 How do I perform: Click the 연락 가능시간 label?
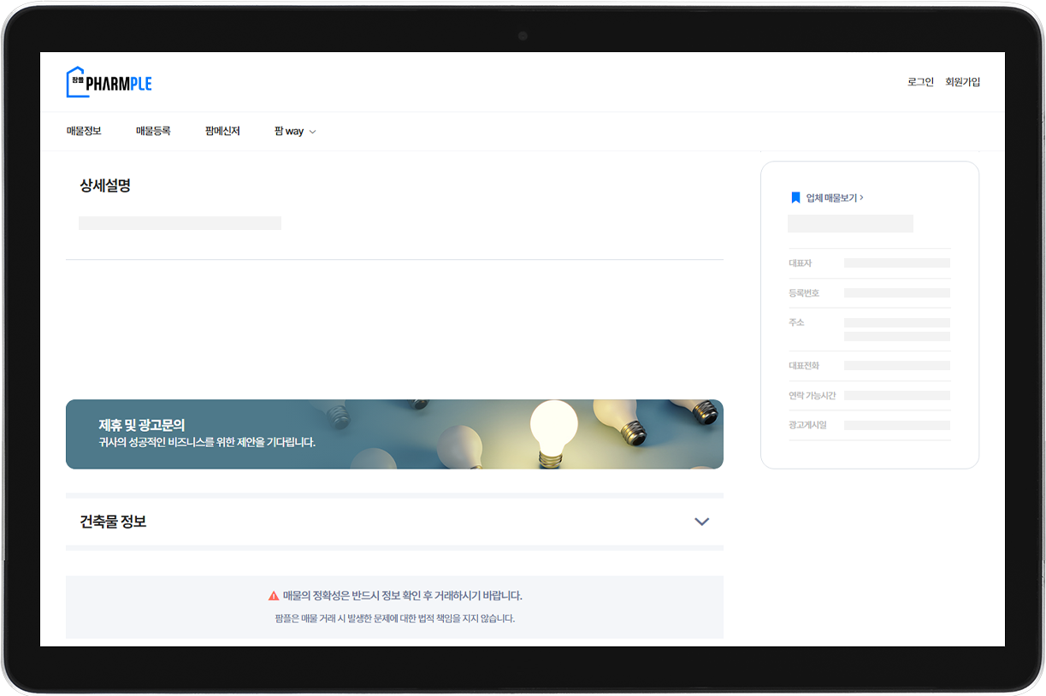point(812,396)
